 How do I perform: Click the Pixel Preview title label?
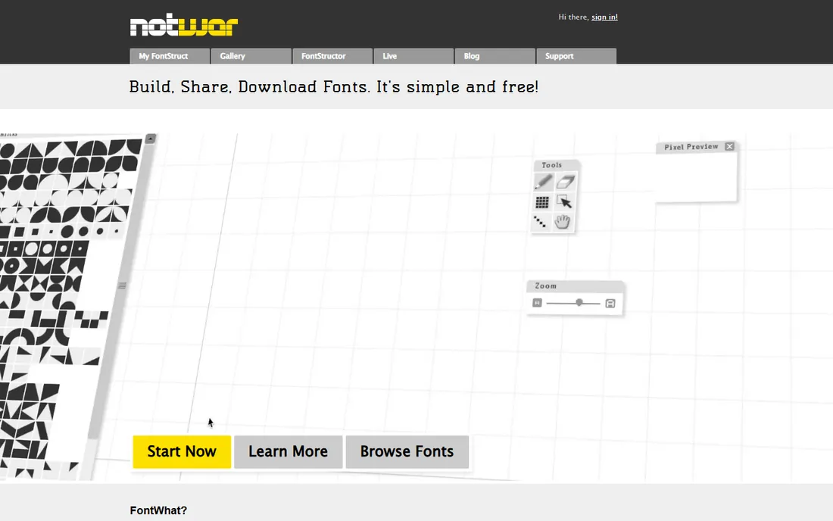691,147
